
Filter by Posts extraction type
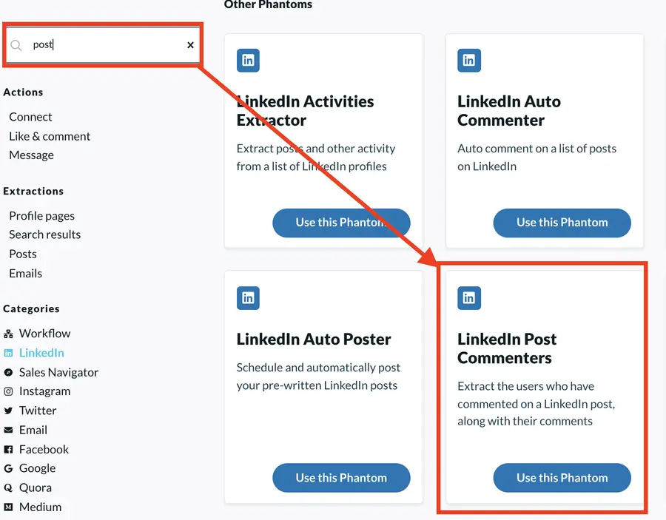click(22, 254)
